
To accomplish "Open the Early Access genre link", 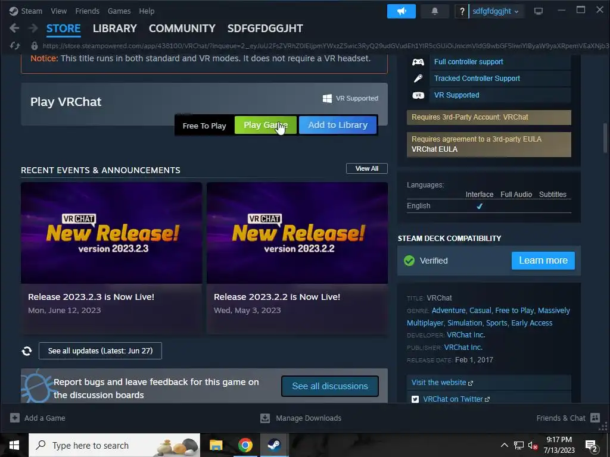I will 532,323.
